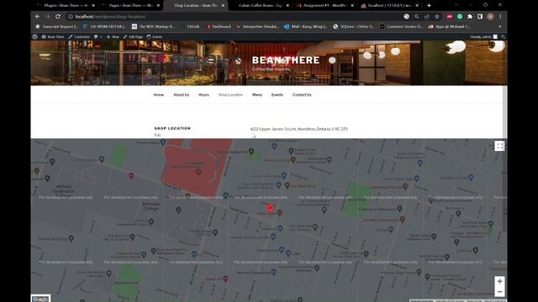Select the Shop Location navigation item

(x=230, y=95)
